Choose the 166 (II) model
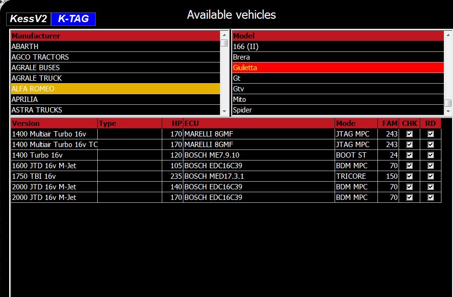453x297 pixels. 338,47
